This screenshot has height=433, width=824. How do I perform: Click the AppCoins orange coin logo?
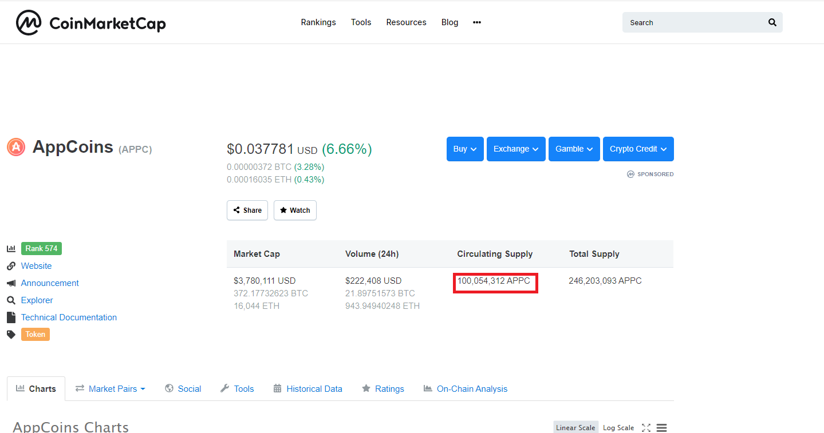pos(16,147)
